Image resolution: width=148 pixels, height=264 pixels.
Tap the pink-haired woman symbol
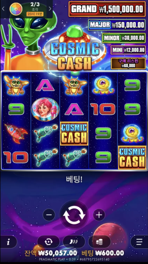point(45,109)
